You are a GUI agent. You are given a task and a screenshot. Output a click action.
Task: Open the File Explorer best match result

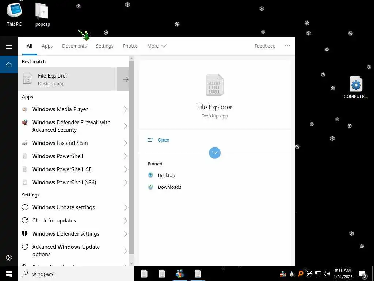(67, 79)
